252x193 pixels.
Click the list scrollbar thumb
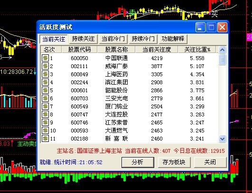pyautogui.click(x=222, y=60)
